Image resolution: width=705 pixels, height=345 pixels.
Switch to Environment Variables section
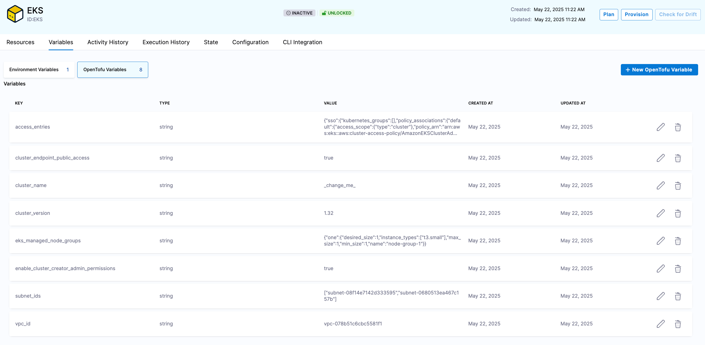click(x=39, y=70)
